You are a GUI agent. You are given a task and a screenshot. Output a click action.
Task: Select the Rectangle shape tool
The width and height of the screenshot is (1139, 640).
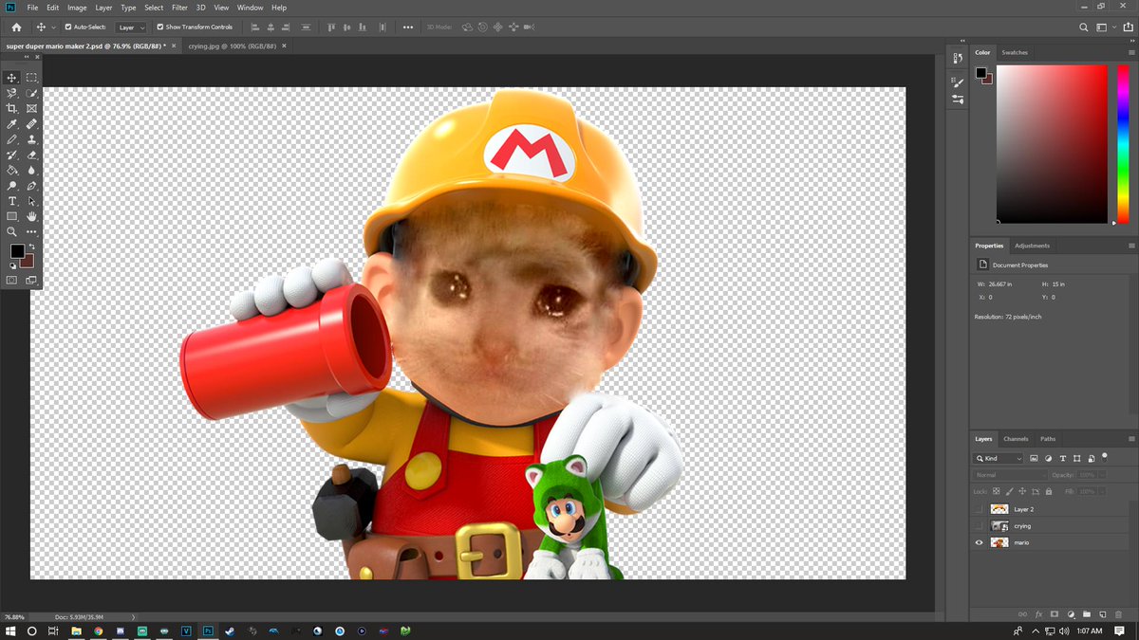coord(12,216)
